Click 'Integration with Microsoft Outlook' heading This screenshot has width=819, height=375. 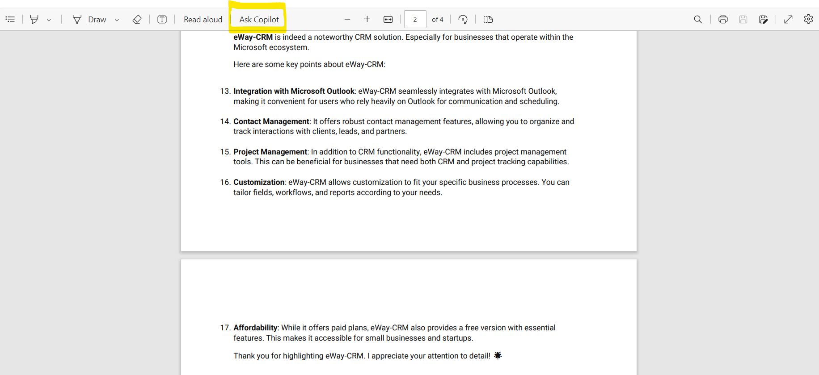(x=294, y=91)
